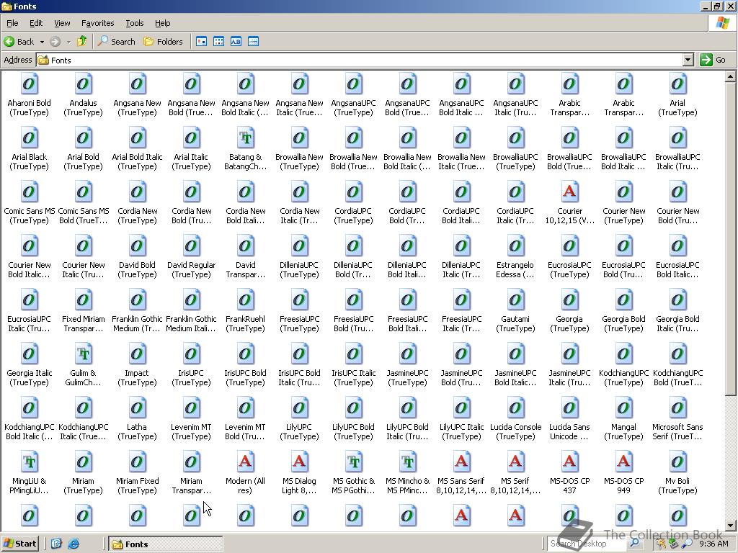Switch to Details view

(x=253, y=41)
